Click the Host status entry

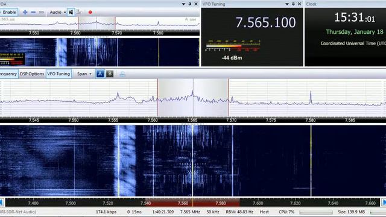[264, 212]
